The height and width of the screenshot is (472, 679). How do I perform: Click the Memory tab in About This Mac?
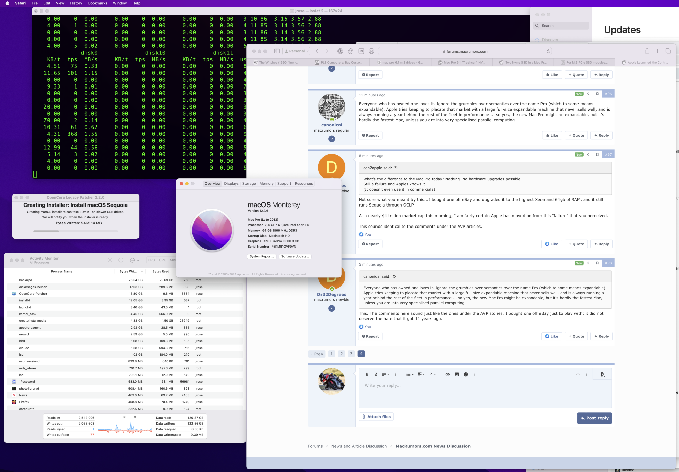[266, 183]
